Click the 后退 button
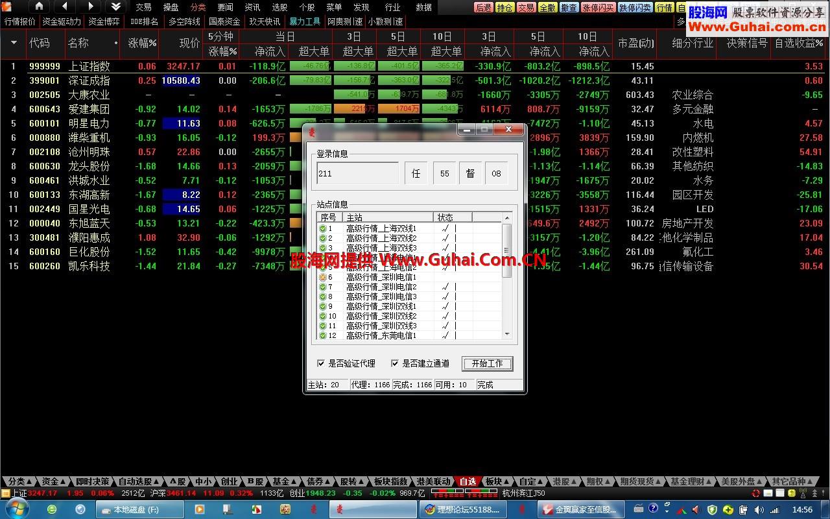This screenshot has height=519, width=830. 483,7
